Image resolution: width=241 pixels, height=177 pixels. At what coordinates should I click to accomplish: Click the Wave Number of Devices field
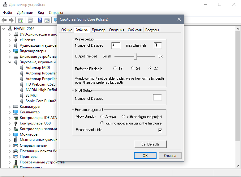116,45
